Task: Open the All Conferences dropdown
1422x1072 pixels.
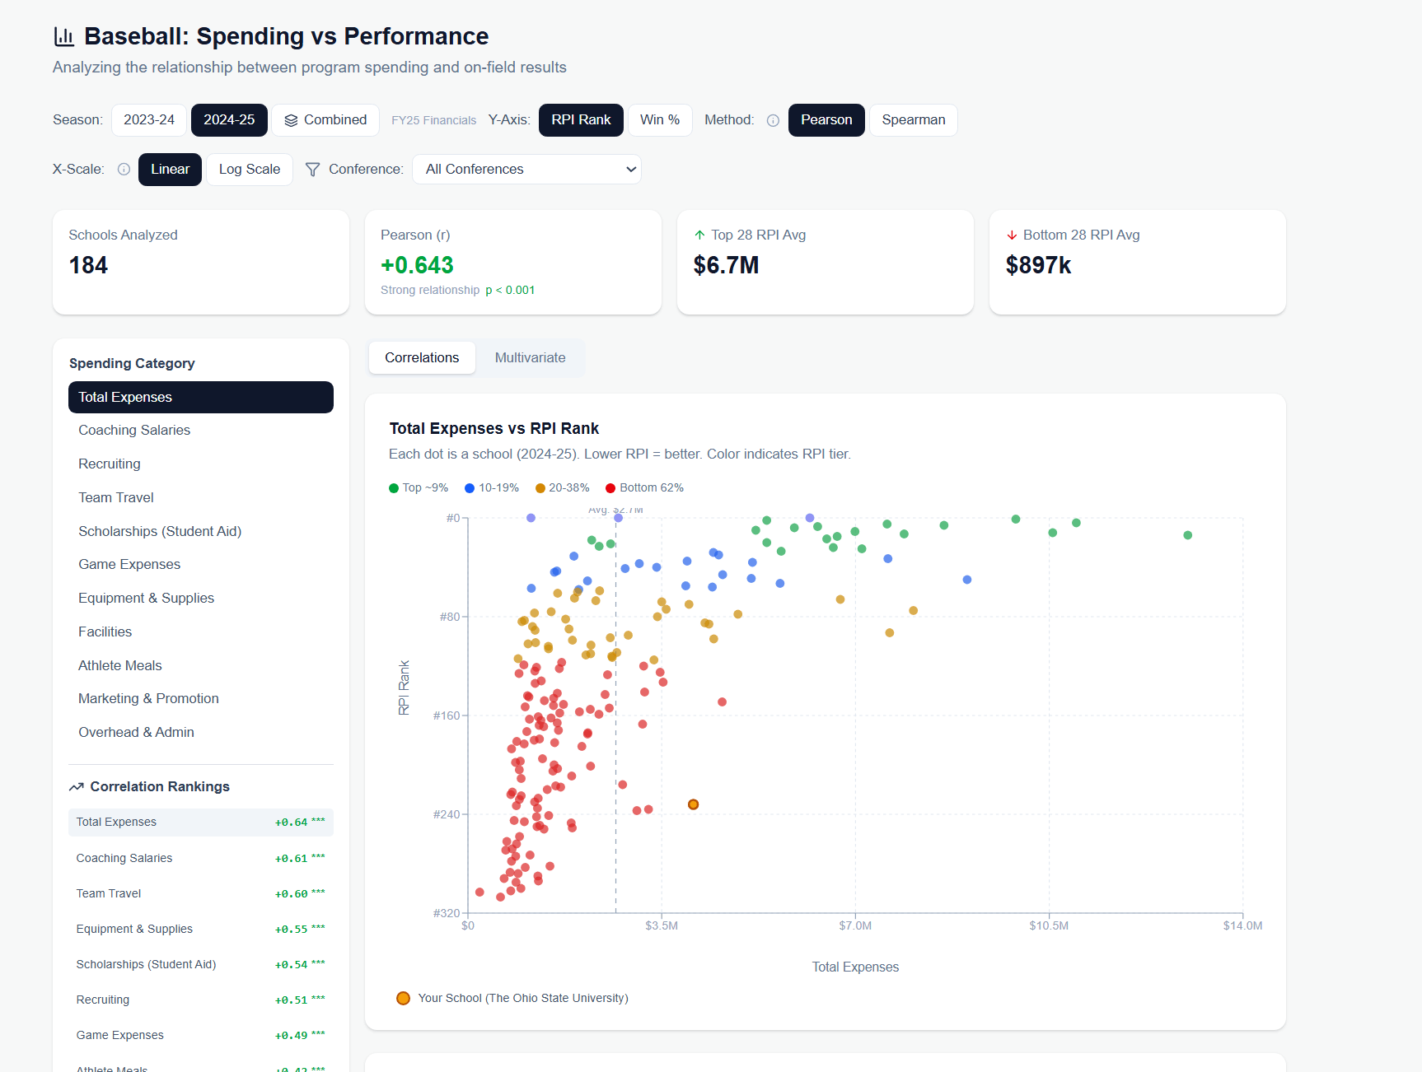Action: click(526, 170)
